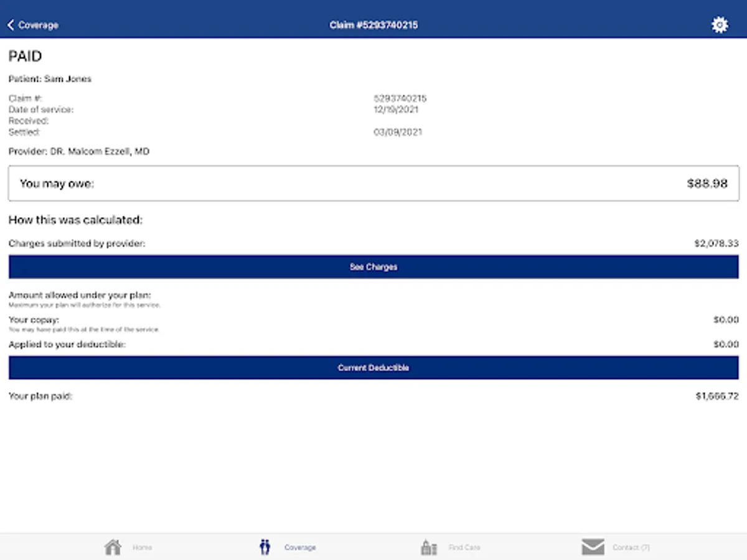Select the Claim #5293740215 header title

[x=374, y=25]
